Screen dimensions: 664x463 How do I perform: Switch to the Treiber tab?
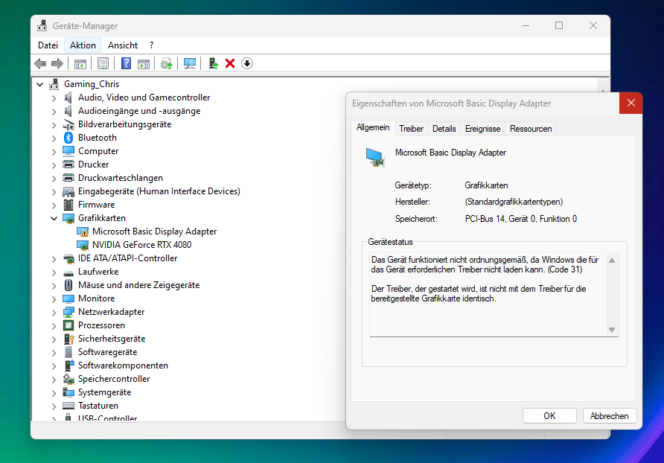pyautogui.click(x=411, y=129)
